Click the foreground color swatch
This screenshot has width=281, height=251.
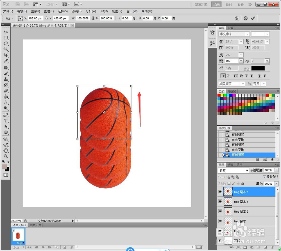(4, 166)
